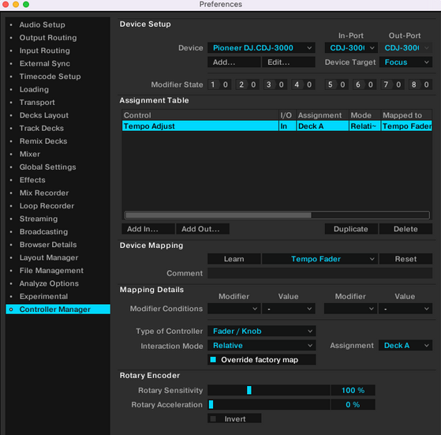This screenshot has height=435, width=441.
Task: Open Type of Controller dropdown
Action: tap(262, 331)
